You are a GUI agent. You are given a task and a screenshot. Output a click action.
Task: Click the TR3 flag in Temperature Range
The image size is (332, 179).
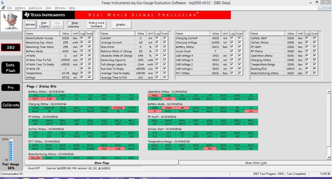coord(210,149)
